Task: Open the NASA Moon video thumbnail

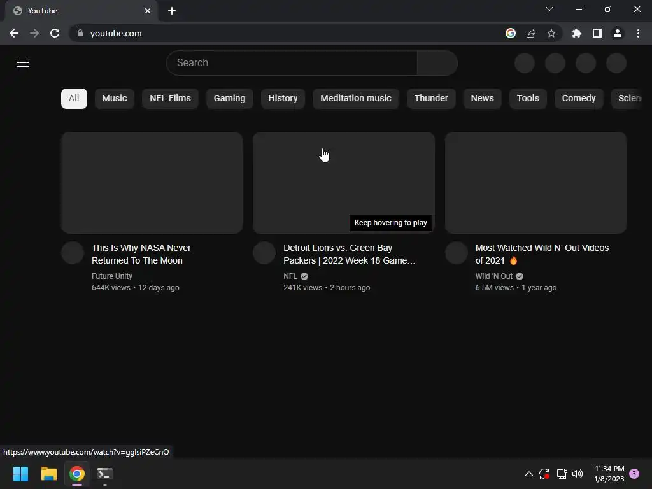Action: coord(152,183)
